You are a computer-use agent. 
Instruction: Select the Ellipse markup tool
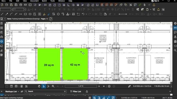point(30,14)
